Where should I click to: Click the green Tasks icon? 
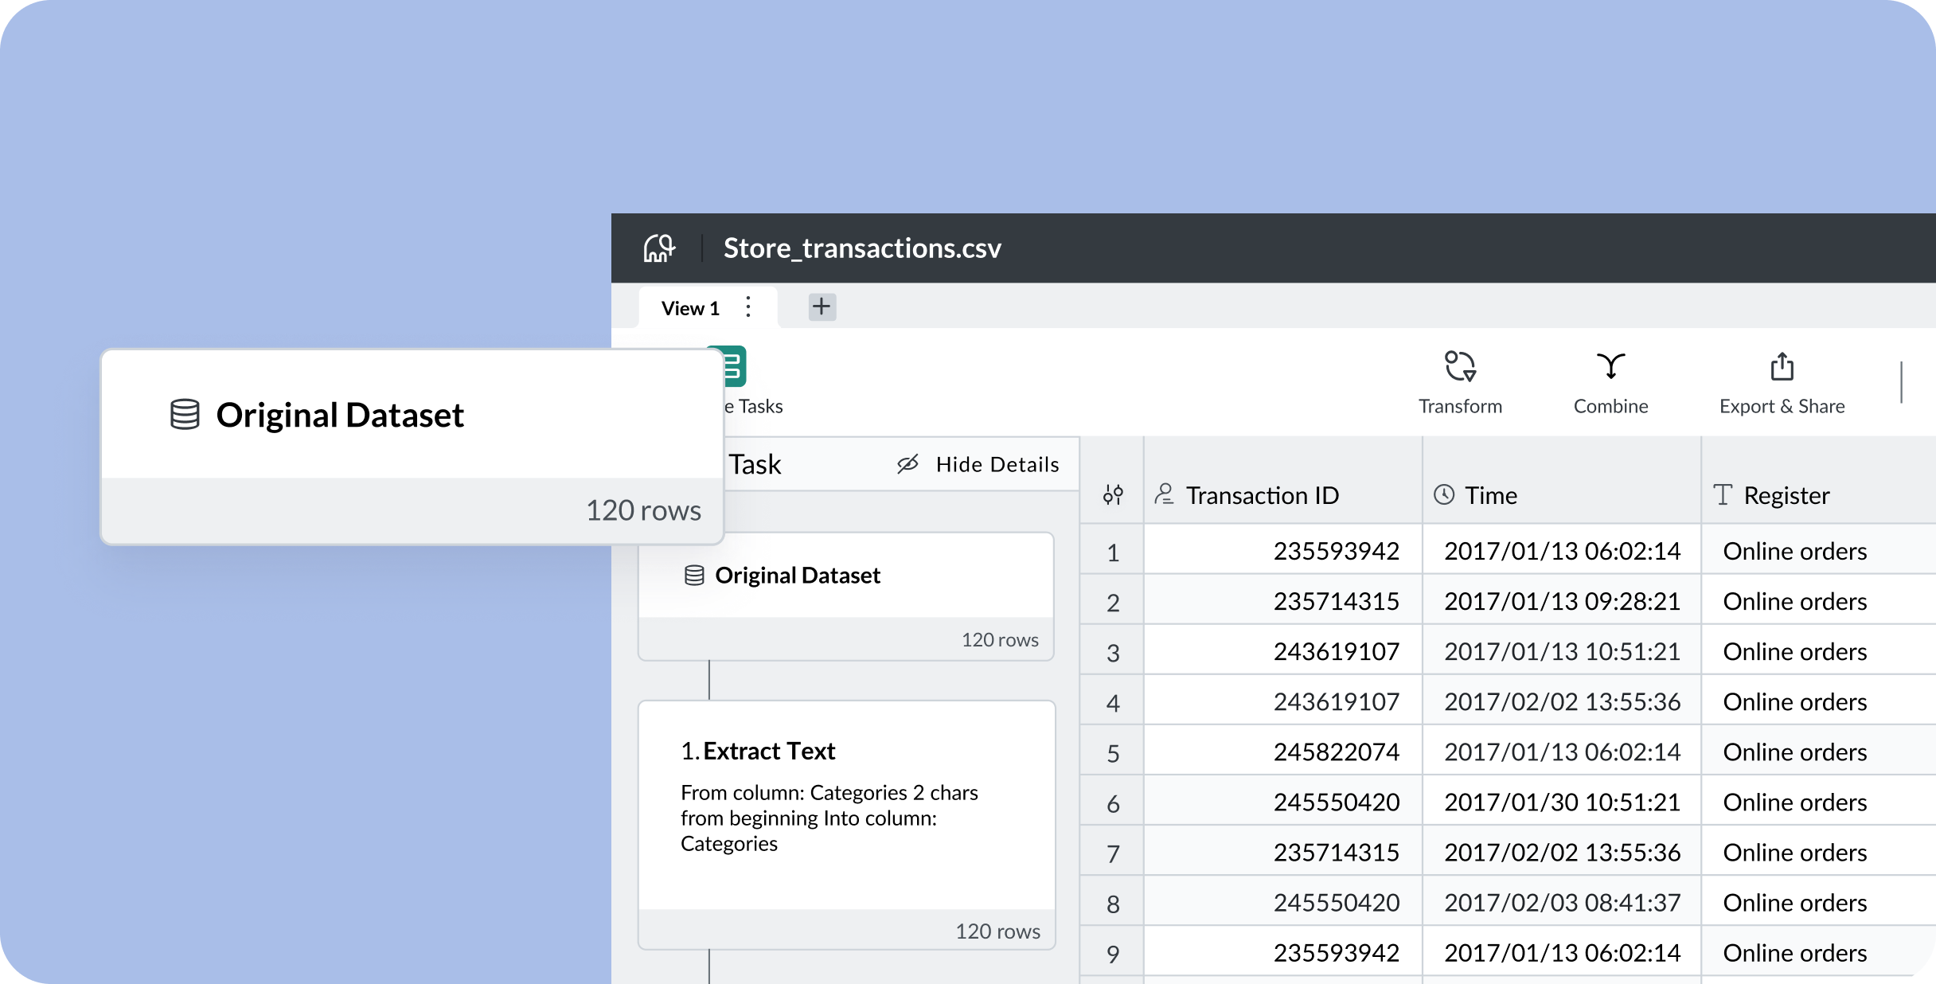point(735,366)
